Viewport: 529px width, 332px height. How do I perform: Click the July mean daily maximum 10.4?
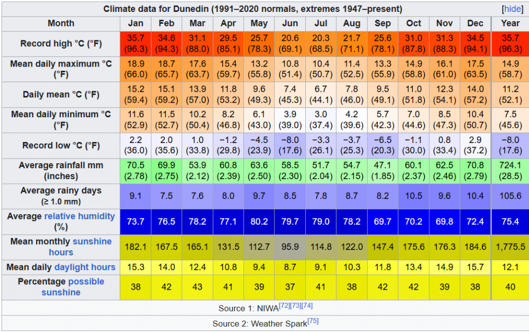(321, 69)
